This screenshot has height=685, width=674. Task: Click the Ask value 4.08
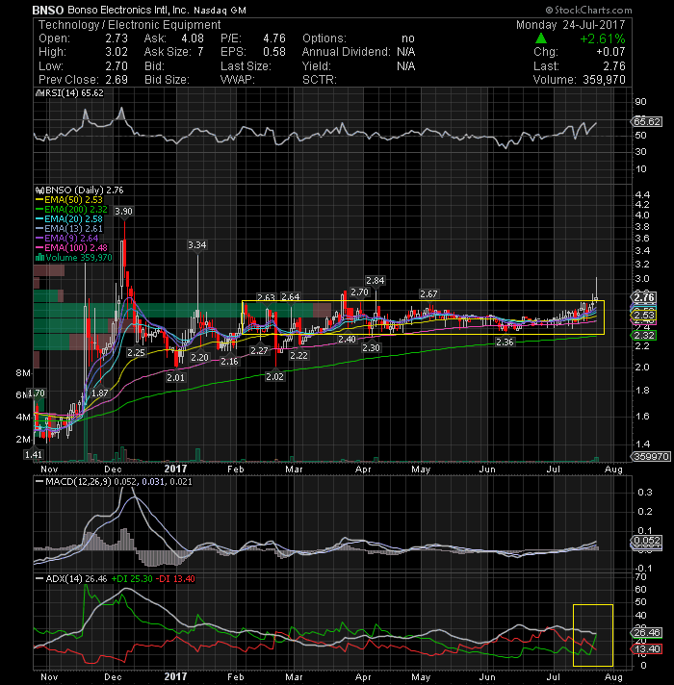(x=193, y=38)
